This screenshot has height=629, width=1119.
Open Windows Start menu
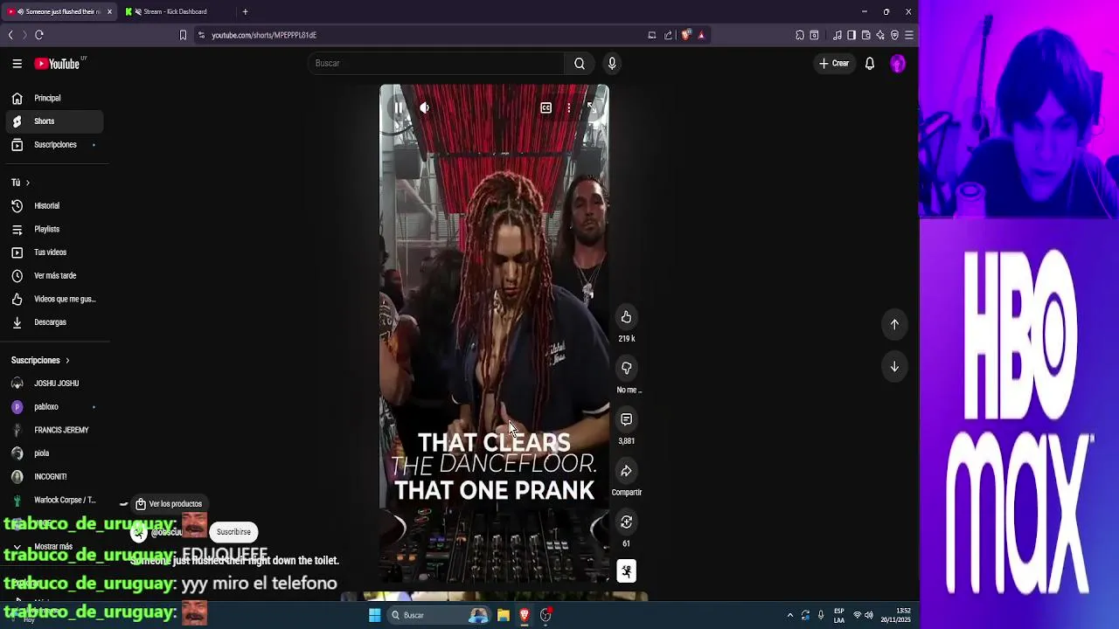click(x=375, y=615)
